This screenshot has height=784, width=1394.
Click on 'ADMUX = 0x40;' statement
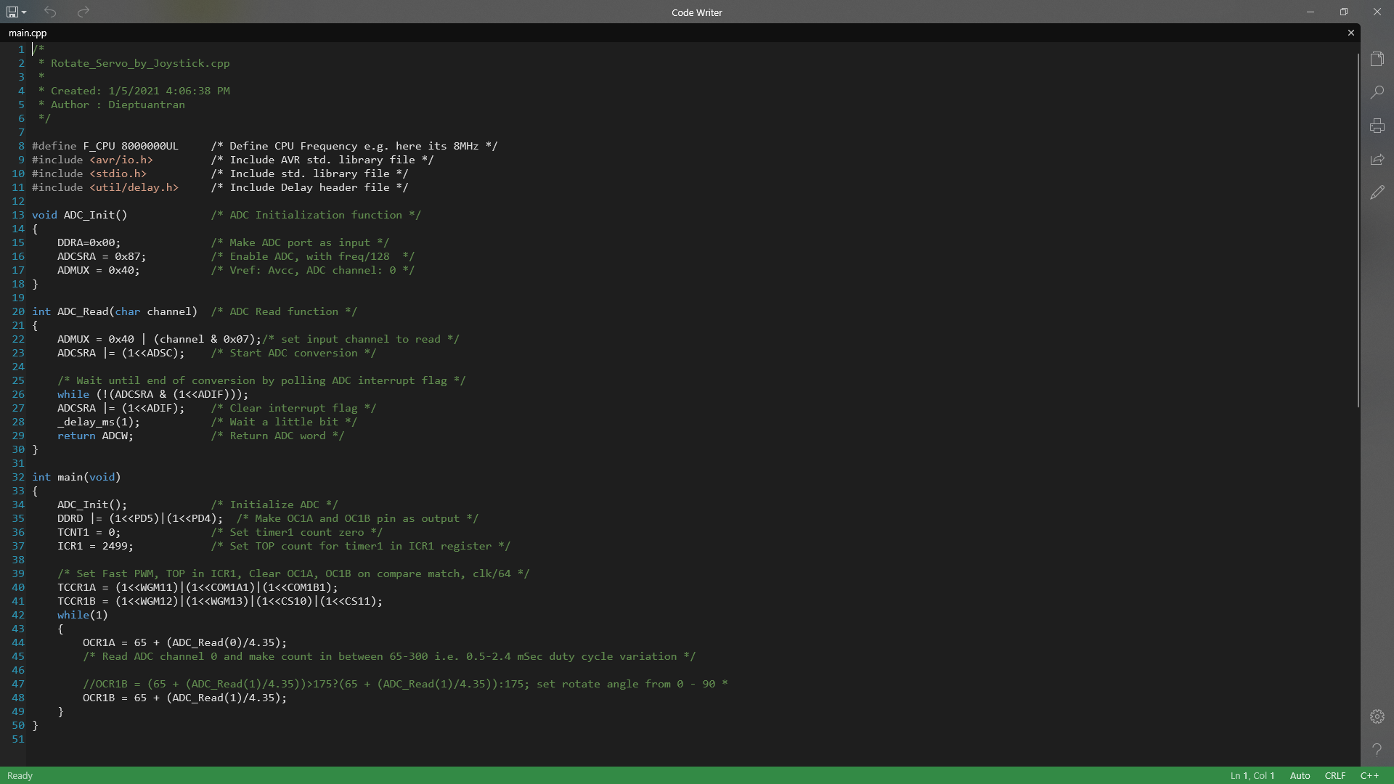99,270
